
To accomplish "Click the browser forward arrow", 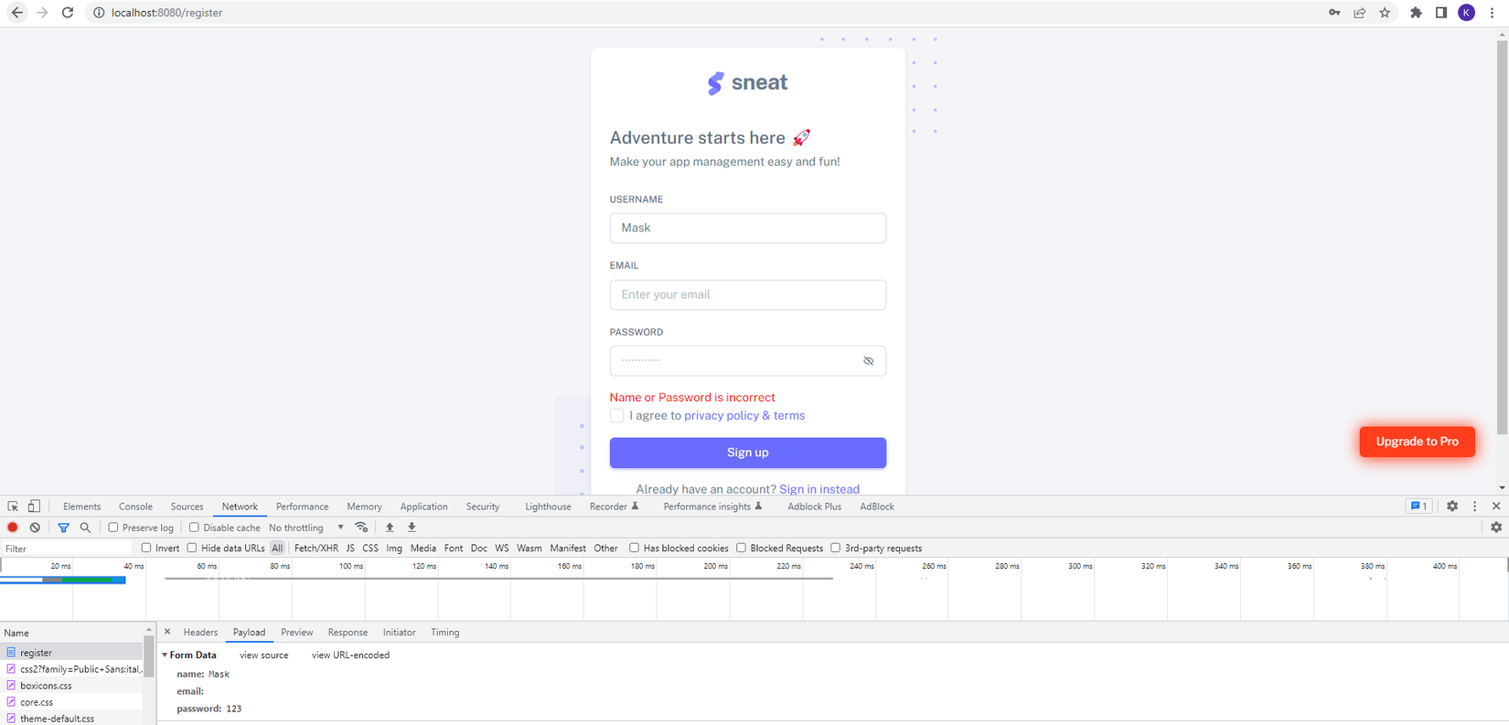I will click(x=42, y=13).
